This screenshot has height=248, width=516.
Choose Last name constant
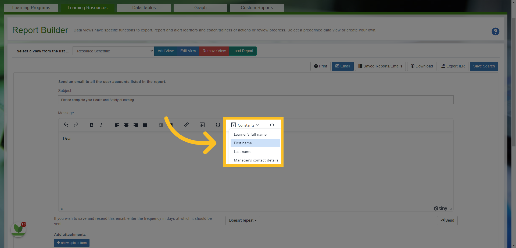point(255,152)
